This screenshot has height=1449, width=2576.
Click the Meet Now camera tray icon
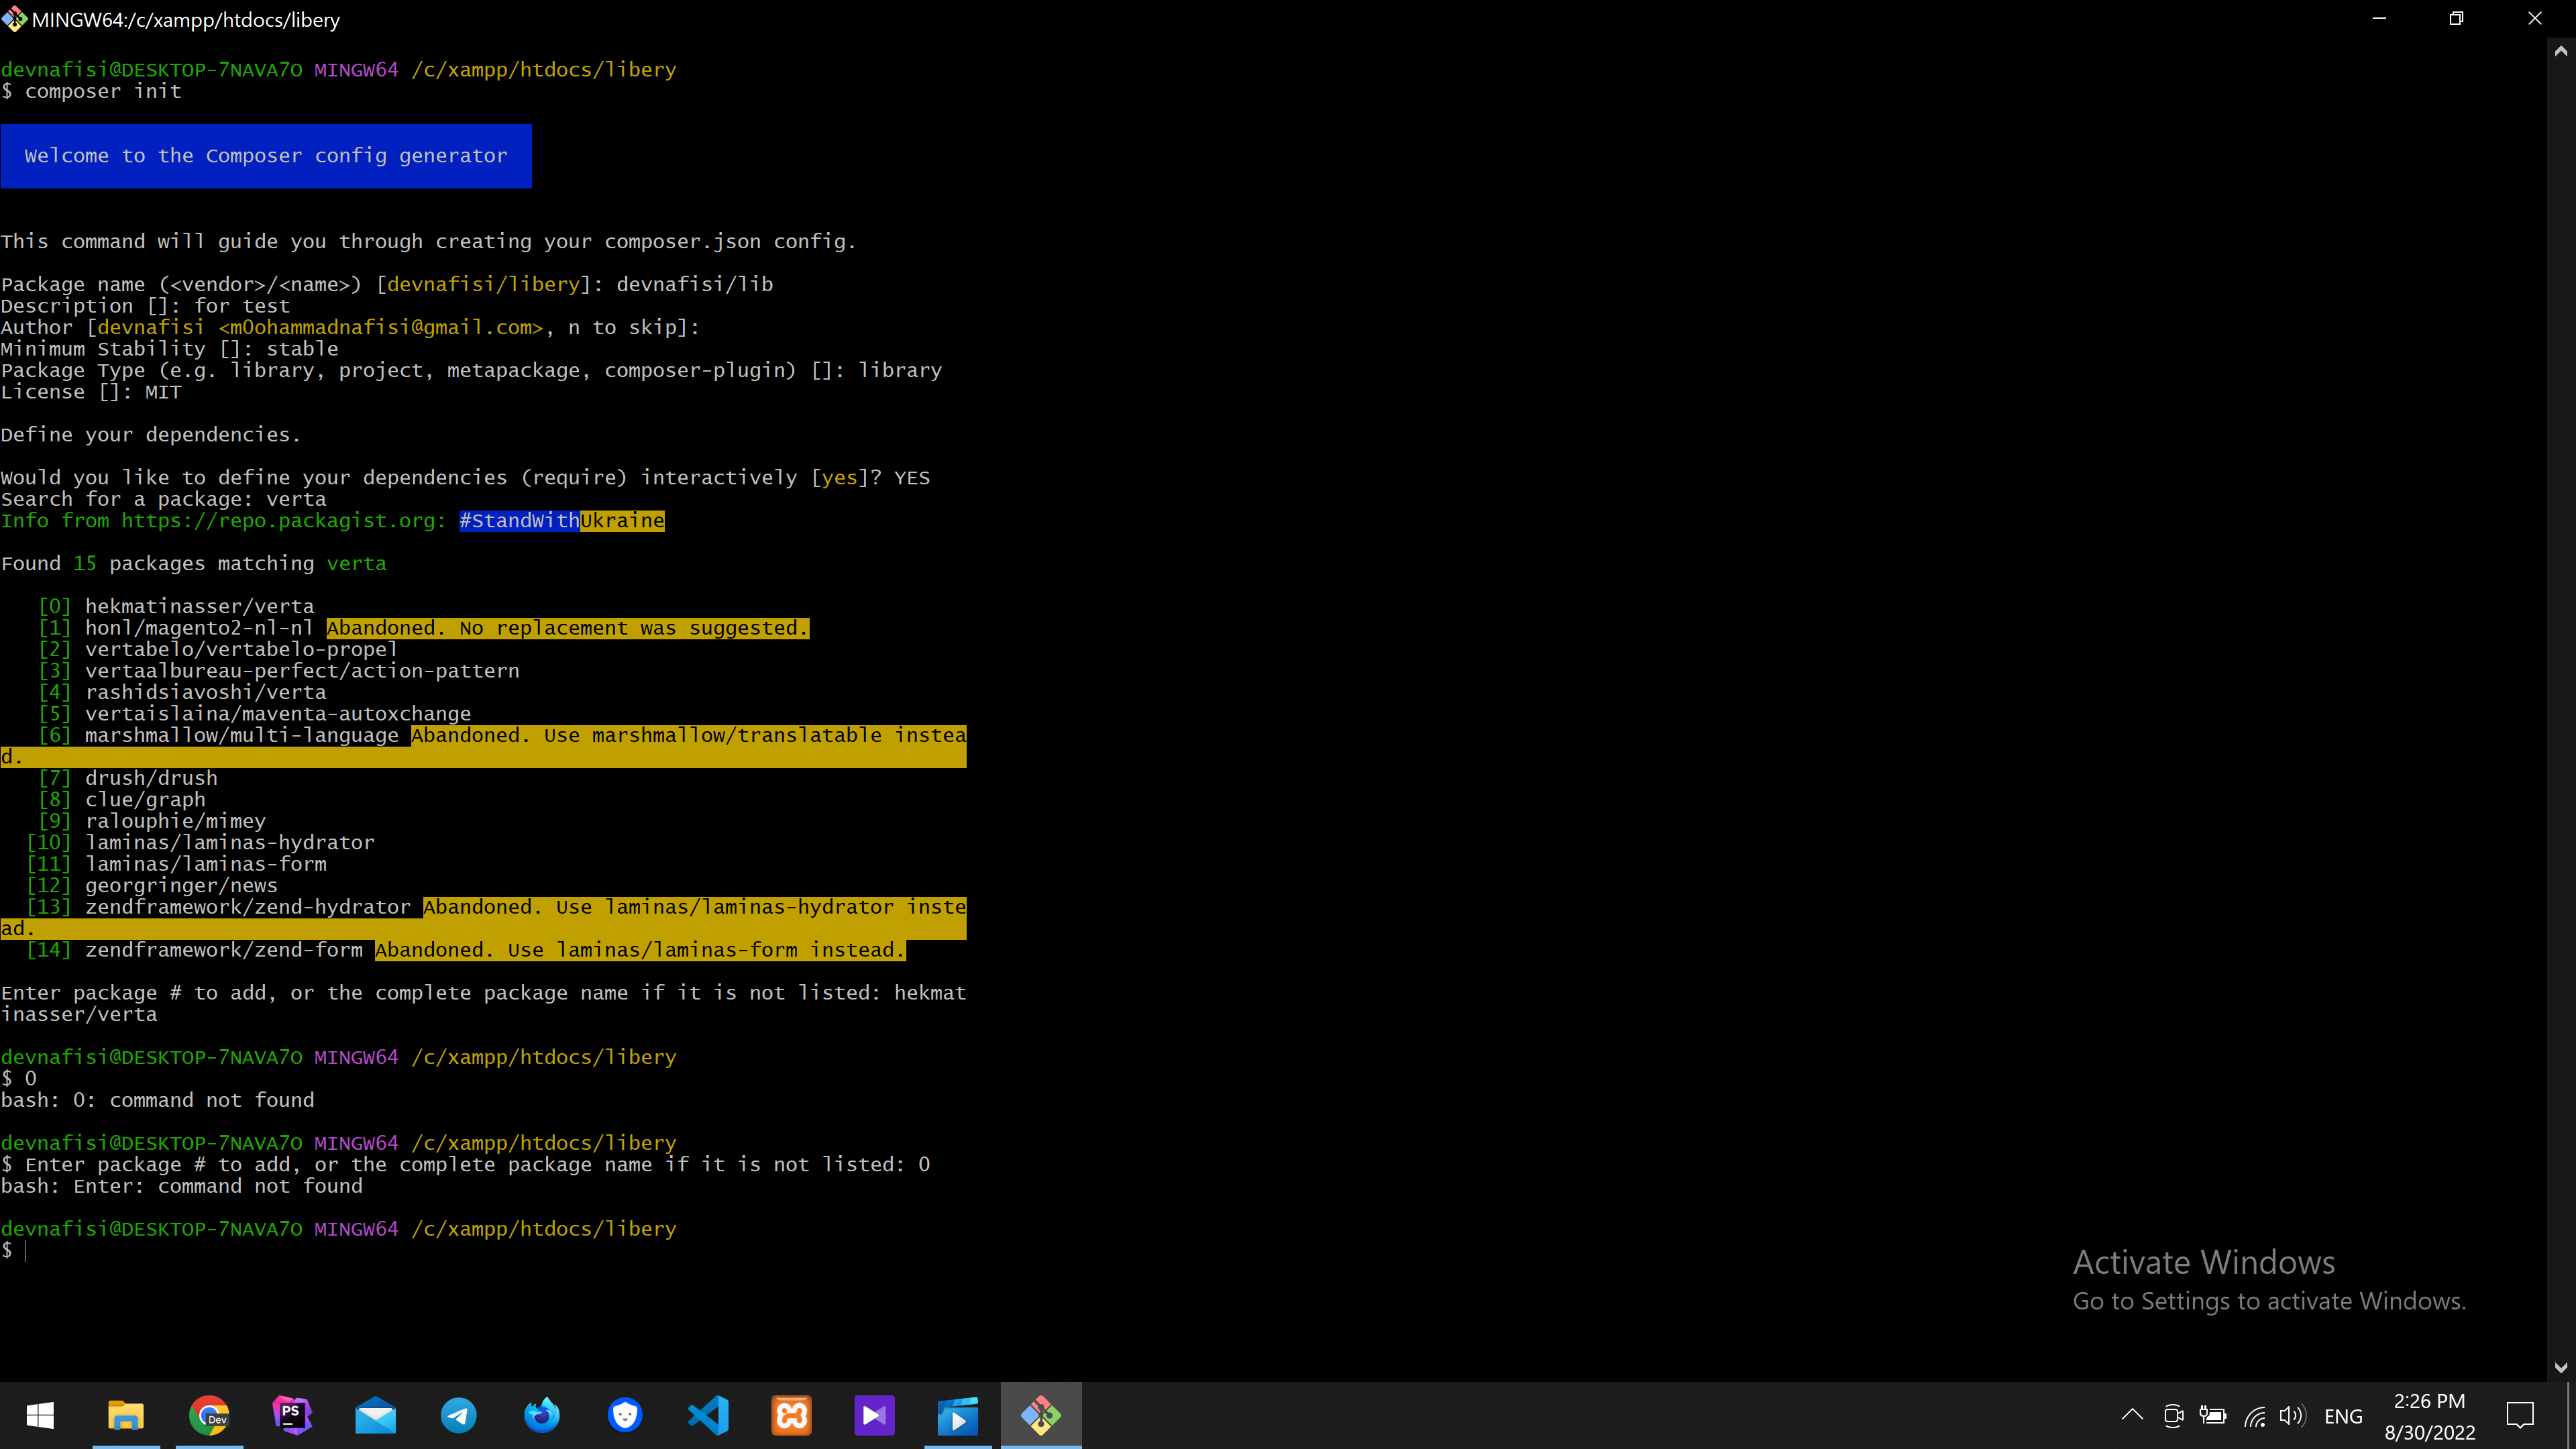pyautogui.click(x=2172, y=1415)
